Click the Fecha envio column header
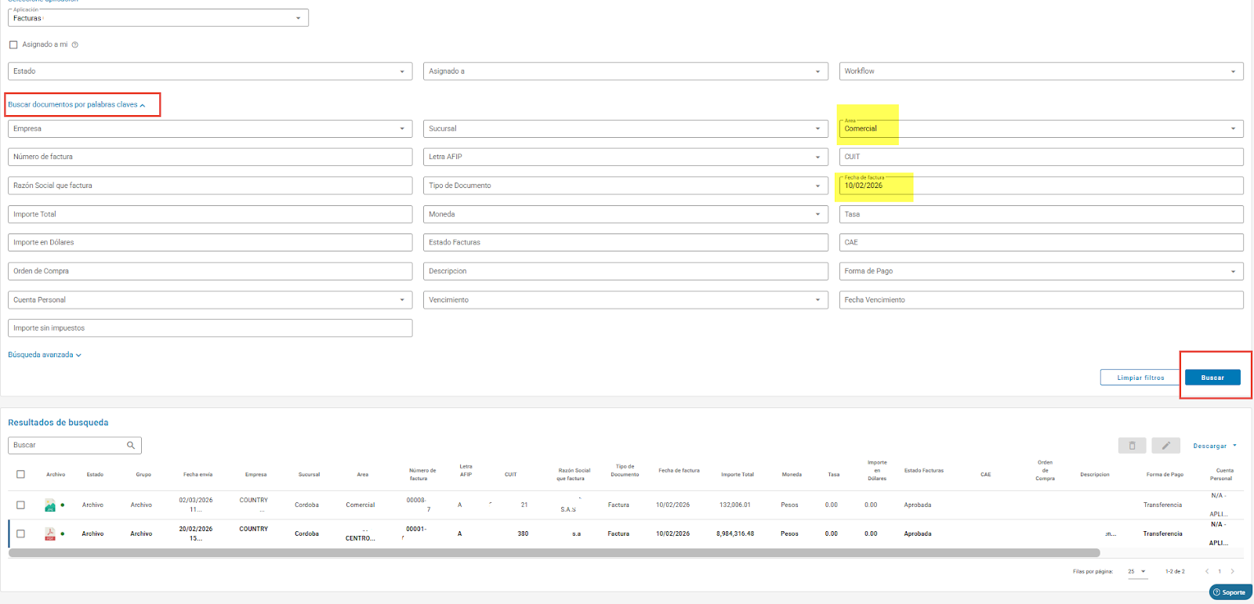 click(198, 475)
